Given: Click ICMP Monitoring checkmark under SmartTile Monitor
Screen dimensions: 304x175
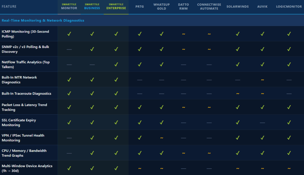Looking at the screenshot, I should [x=69, y=34].
